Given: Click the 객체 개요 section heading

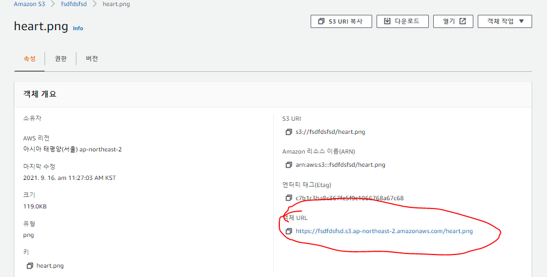Looking at the screenshot, I should pyautogui.click(x=40, y=94).
